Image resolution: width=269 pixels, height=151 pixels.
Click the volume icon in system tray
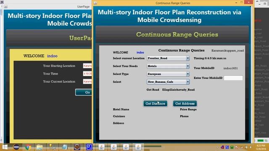[251, 147]
